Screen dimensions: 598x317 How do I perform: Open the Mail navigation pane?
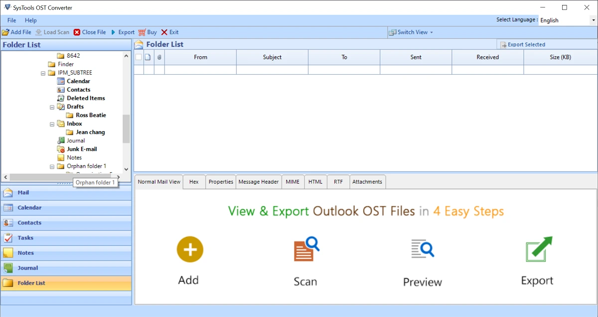pos(66,193)
